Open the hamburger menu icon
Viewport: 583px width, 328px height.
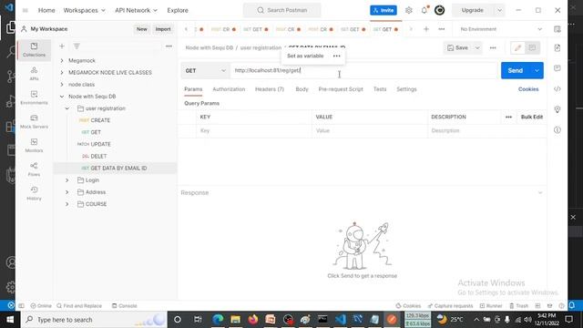coord(26,10)
